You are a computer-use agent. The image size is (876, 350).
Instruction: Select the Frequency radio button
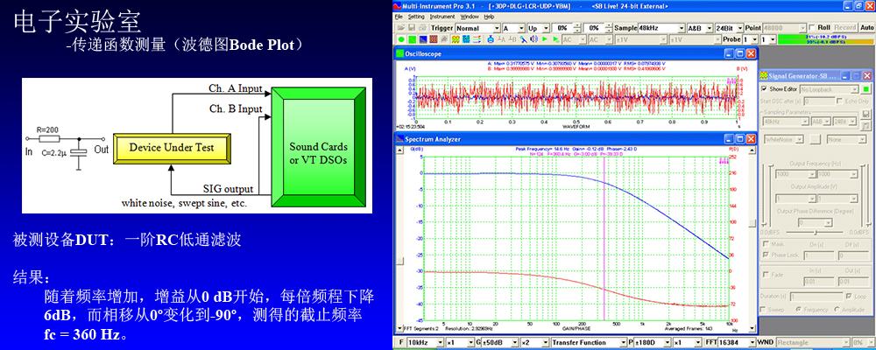pos(799,309)
